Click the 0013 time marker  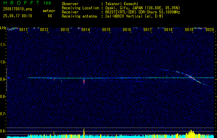point(65,30)
